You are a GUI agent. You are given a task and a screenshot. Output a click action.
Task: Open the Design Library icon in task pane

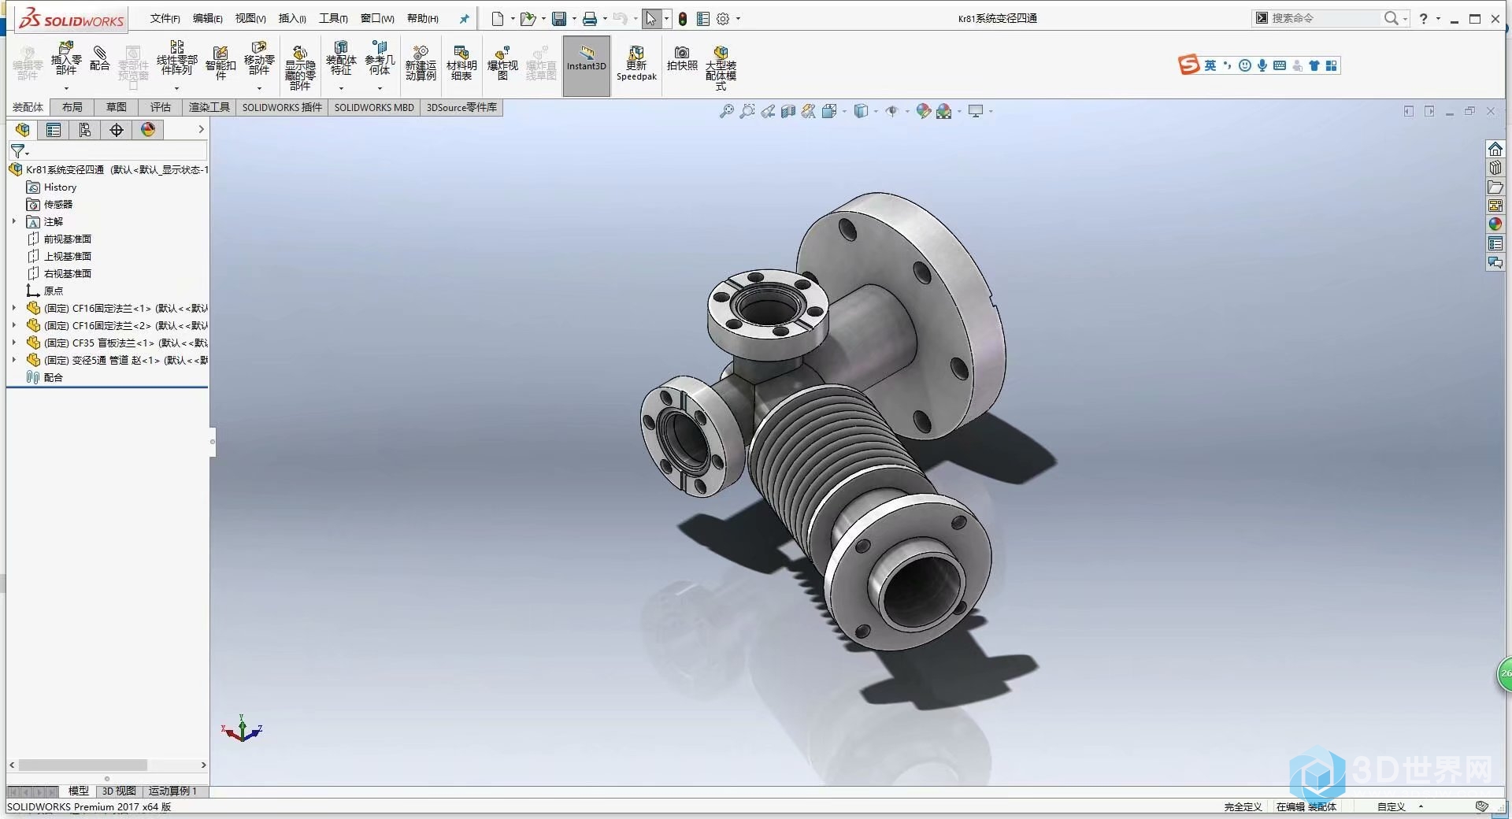pyautogui.click(x=1495, y=168)
